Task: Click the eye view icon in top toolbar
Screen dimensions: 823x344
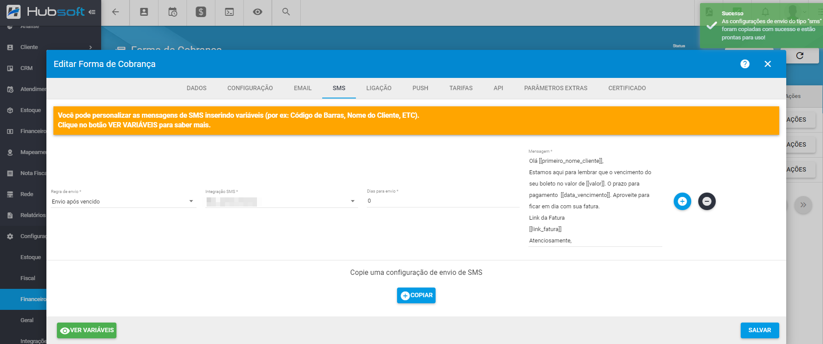Action: click(257, 12)
